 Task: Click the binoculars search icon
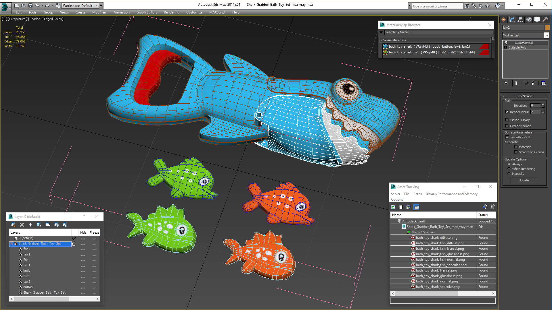(467, 6)
